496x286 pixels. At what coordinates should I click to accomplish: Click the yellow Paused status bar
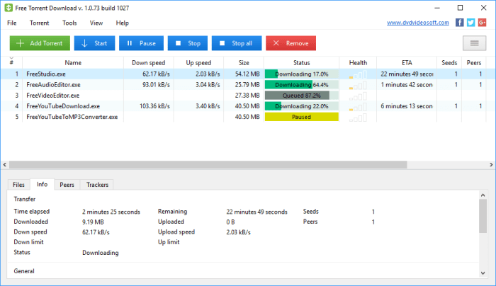[301, 117]
